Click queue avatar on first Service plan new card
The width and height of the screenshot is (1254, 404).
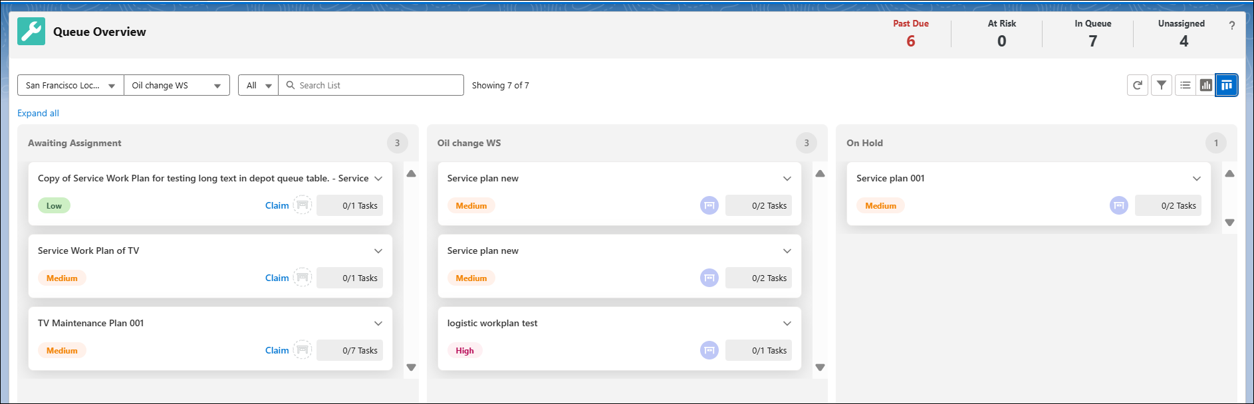[709, 205]
